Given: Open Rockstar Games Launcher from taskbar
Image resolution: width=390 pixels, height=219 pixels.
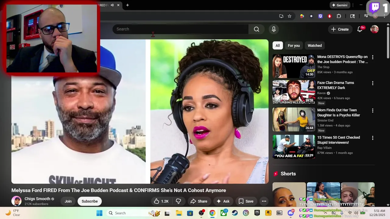Looking at the screenshot, I should (x=268, y=213).
